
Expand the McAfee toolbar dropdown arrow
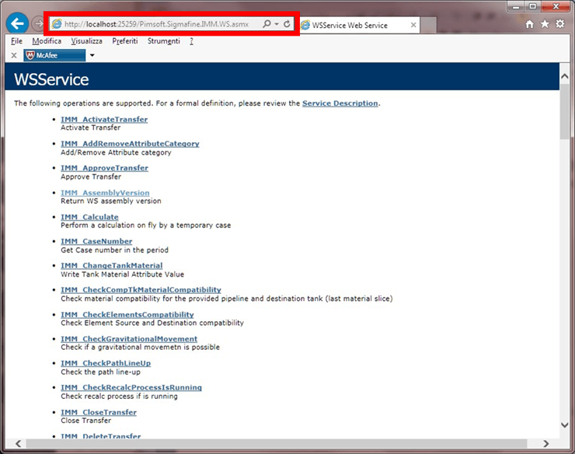tap(92, 55)
